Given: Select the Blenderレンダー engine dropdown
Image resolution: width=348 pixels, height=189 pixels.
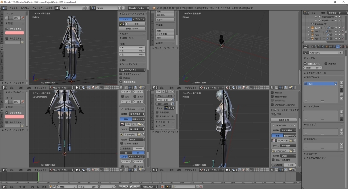Looking at the screenshot, I should [x=139, y=8].
